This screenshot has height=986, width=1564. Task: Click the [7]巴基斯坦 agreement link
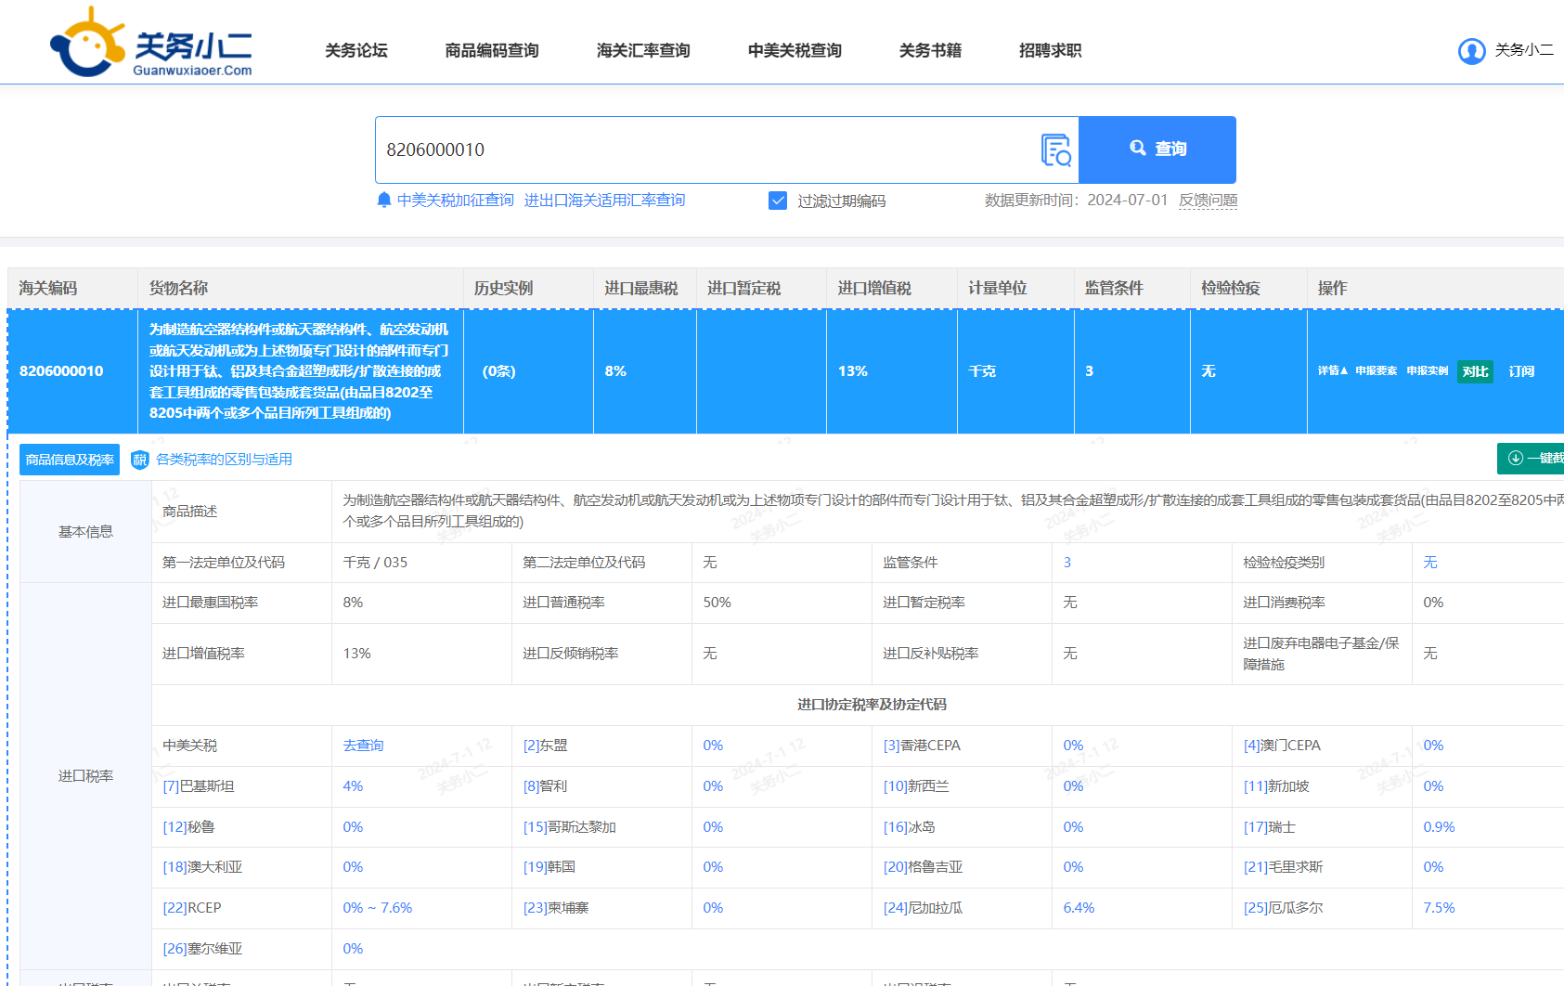pos(199,786)
